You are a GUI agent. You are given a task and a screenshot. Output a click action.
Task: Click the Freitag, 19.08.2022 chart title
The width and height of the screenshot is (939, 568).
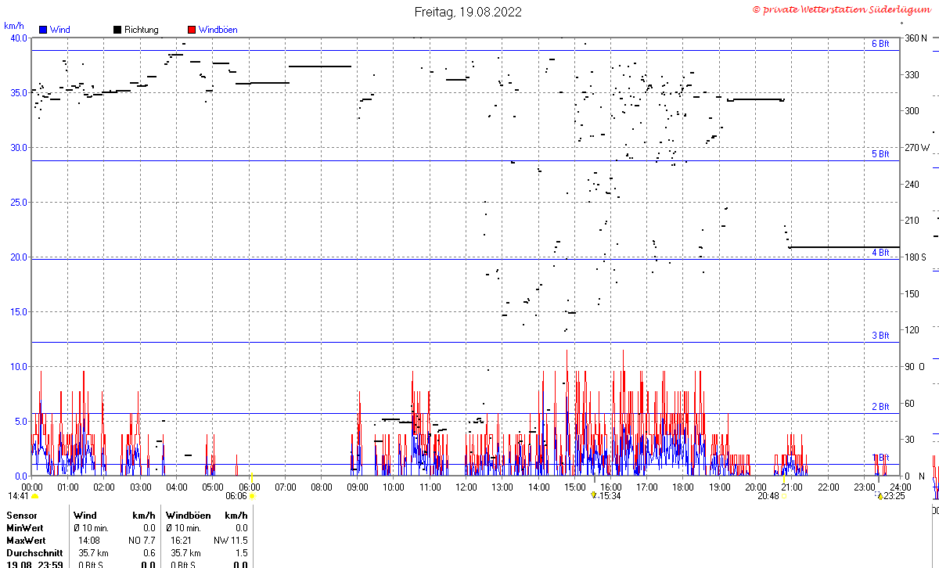click(x=468, y=12)
